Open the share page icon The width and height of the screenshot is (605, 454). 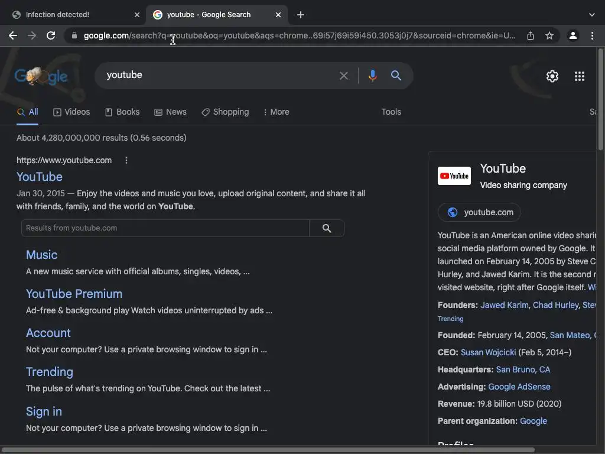(x=531, y=36)
